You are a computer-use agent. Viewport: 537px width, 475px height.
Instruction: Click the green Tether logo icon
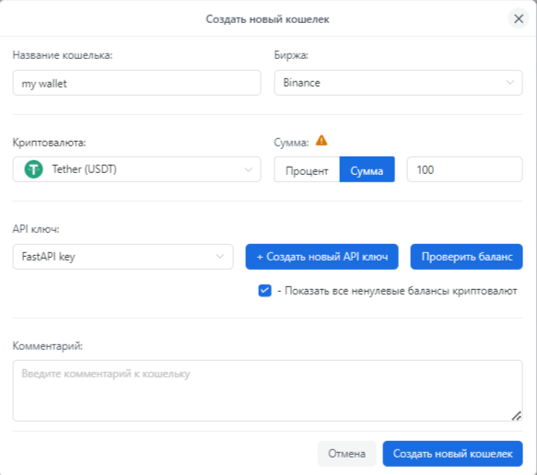coord(33,169)
